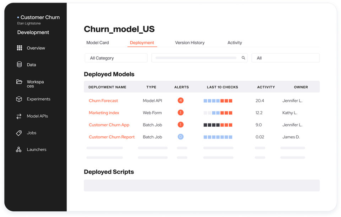341x217 pixels.
Task: Click Customer Churn Report checks bar
Action: coord(218,137)
